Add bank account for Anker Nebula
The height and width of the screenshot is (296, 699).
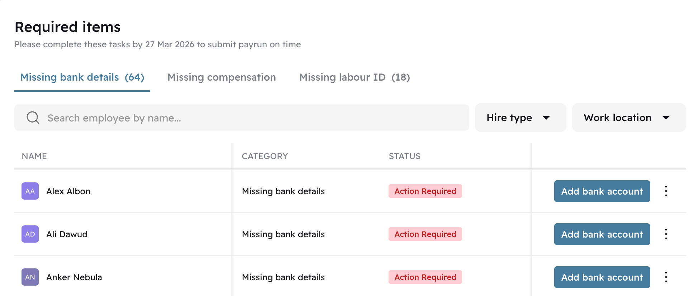tap(602, 277)
